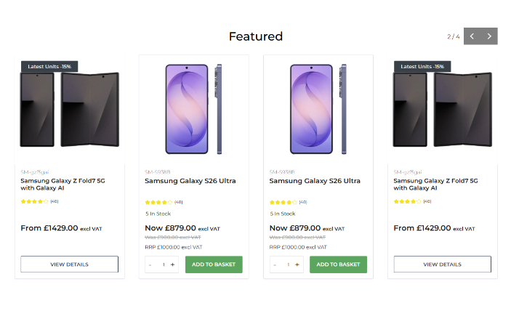This screenshot has height=311, width=511.
Task: Open the rightmost Galaxy Z Fold7 product image
Action: 442,109
